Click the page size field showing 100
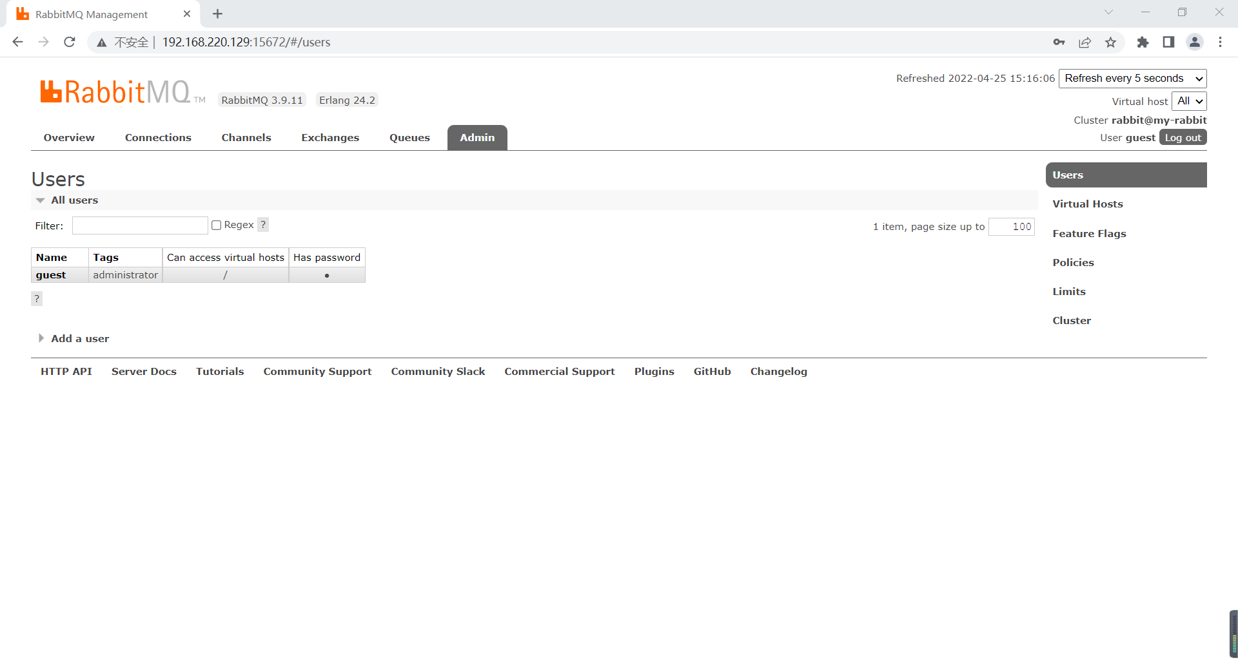This screenshot has width=1238, height=661. (1012, 227)
